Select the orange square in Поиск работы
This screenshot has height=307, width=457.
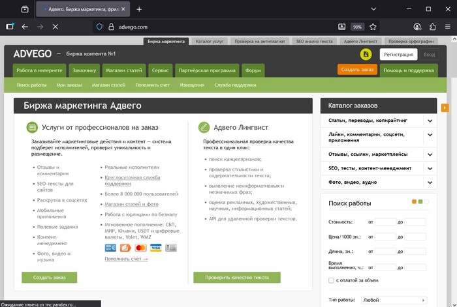tap(414, 201)
